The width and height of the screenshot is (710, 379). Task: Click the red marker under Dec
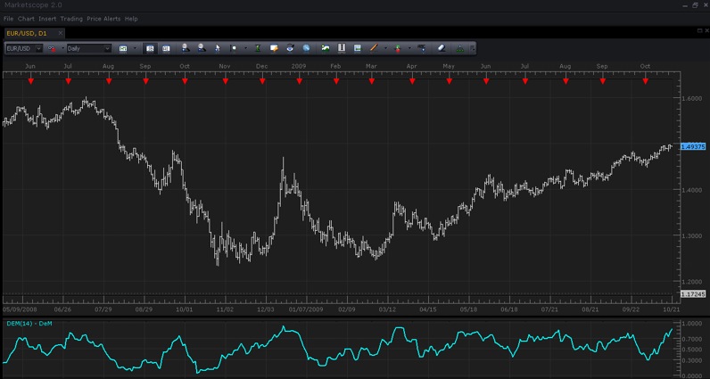[x=261, y=81]
